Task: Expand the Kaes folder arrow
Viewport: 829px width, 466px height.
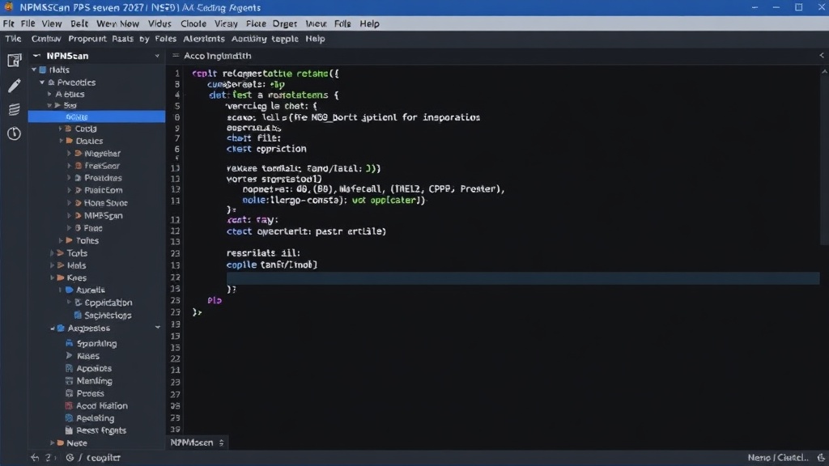Action: [x=53, y=278]
